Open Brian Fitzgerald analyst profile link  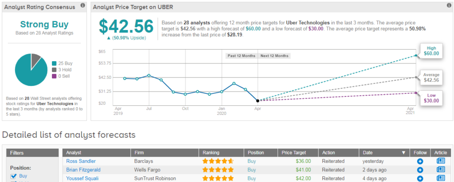pyautogui.click(x=84, y=170)
